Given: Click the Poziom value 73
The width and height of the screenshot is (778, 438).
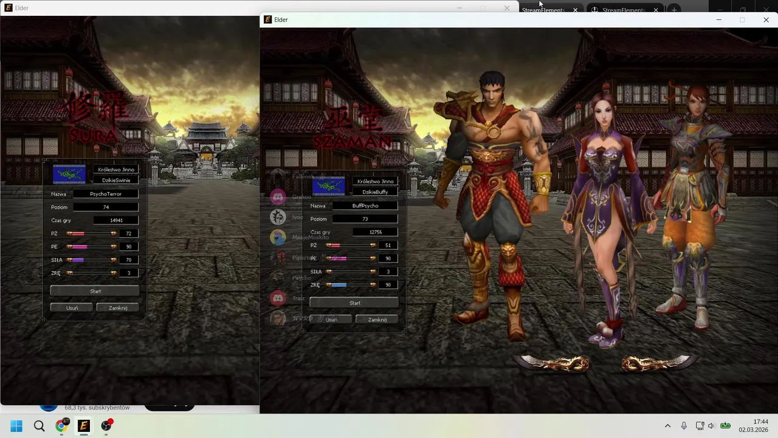Looking at the screenshot, I should pyautogui.click(x=365, y=219).
